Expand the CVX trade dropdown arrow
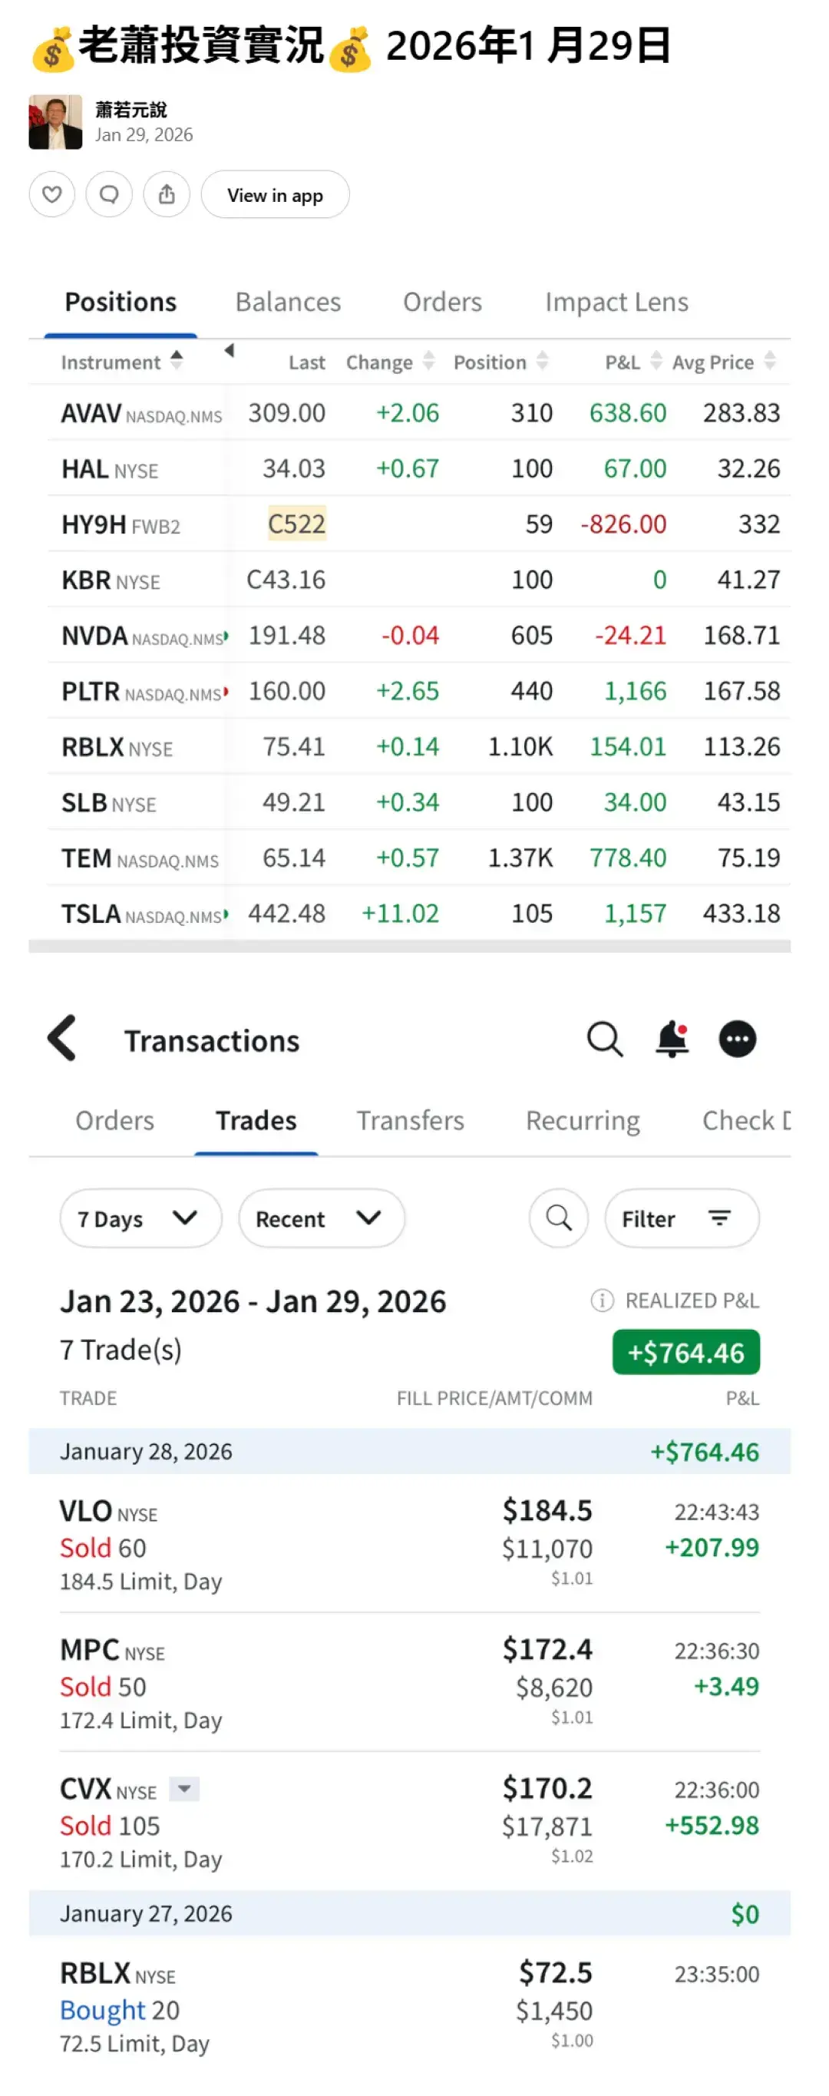 (x=185, y=1788)
